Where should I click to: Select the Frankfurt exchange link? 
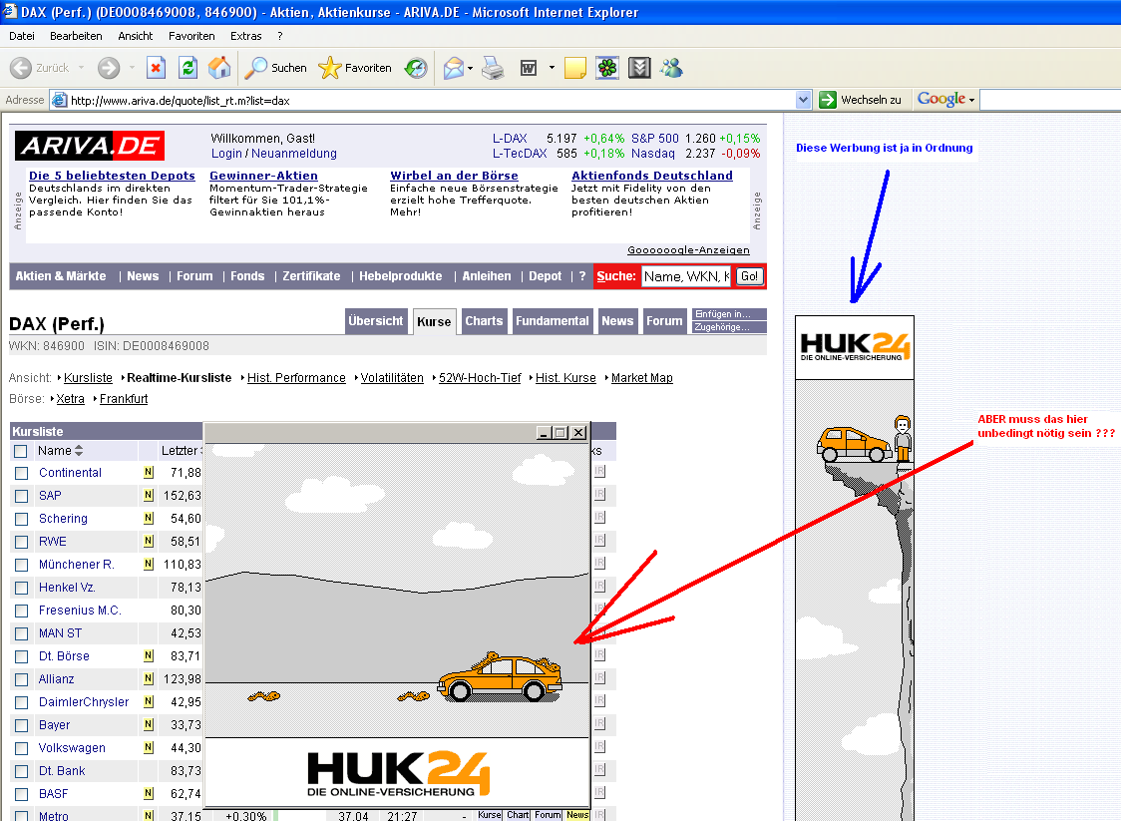[124, 398]
